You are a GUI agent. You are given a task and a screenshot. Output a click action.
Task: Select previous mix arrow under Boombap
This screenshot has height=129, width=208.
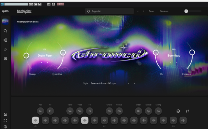point(171,62)
